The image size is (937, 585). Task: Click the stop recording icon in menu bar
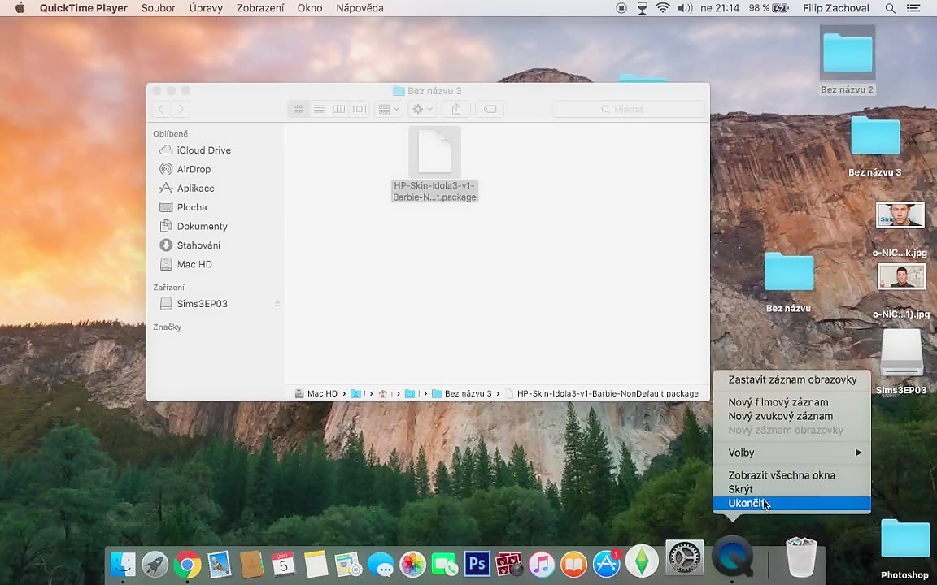pos(621,8)
